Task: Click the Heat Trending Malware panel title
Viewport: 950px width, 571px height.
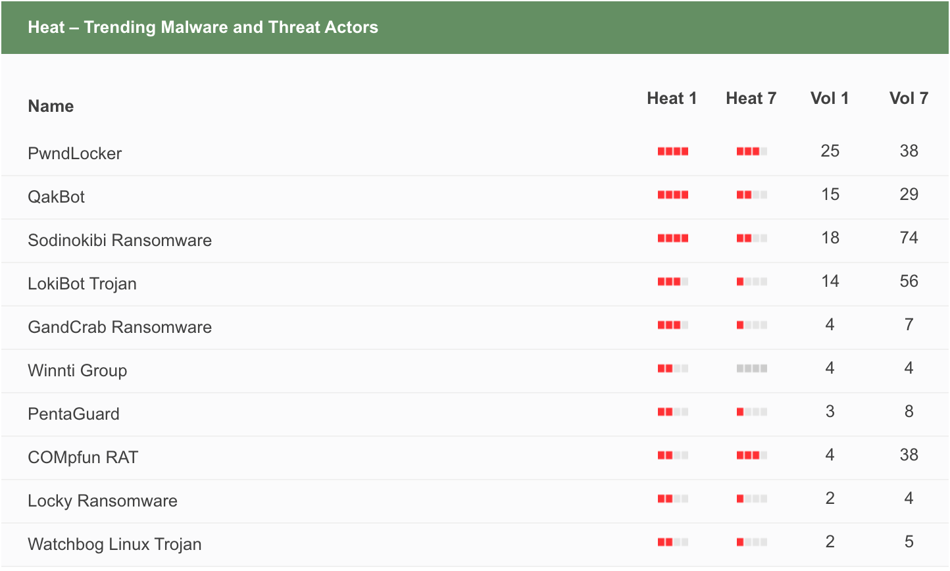Action: tap(203, 27)
